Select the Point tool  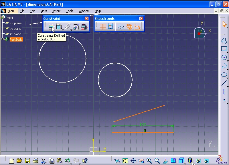[224, 100]
